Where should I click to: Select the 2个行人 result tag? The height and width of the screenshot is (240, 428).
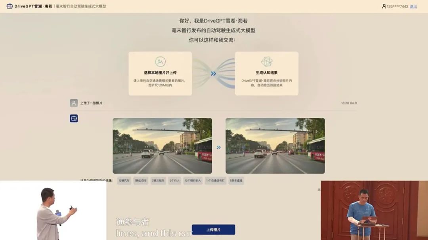[x=174, y=181]
